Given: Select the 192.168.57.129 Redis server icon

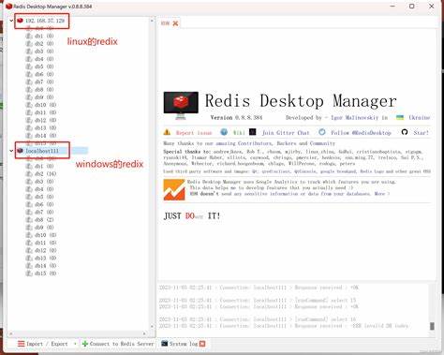Looking at the screenshot, I should tap(21, 21).
